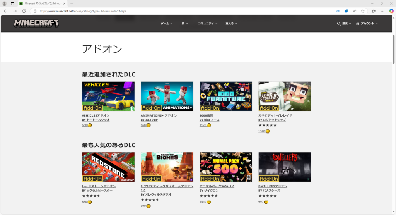Click the browser profile avatar icon
The width and height of the screenshot is (396, 215).
coord(5,3)
